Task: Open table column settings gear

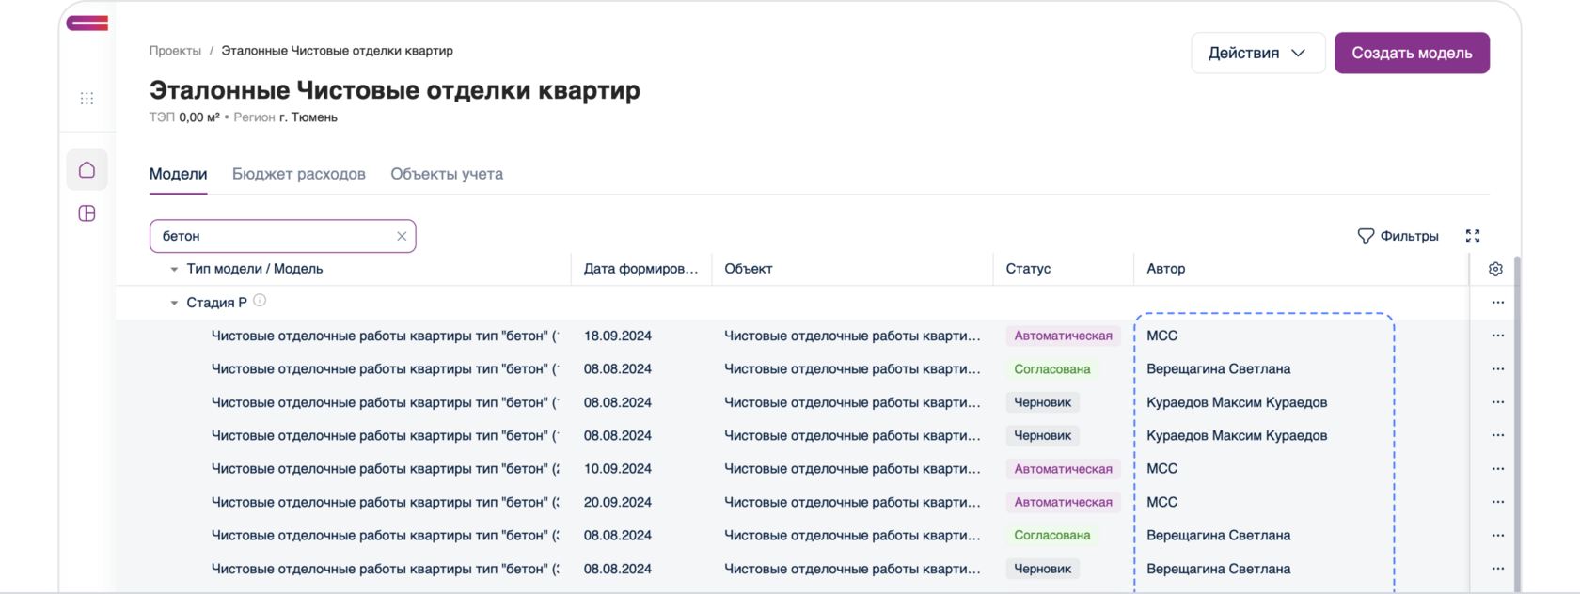Action: tap(1495, 269)
